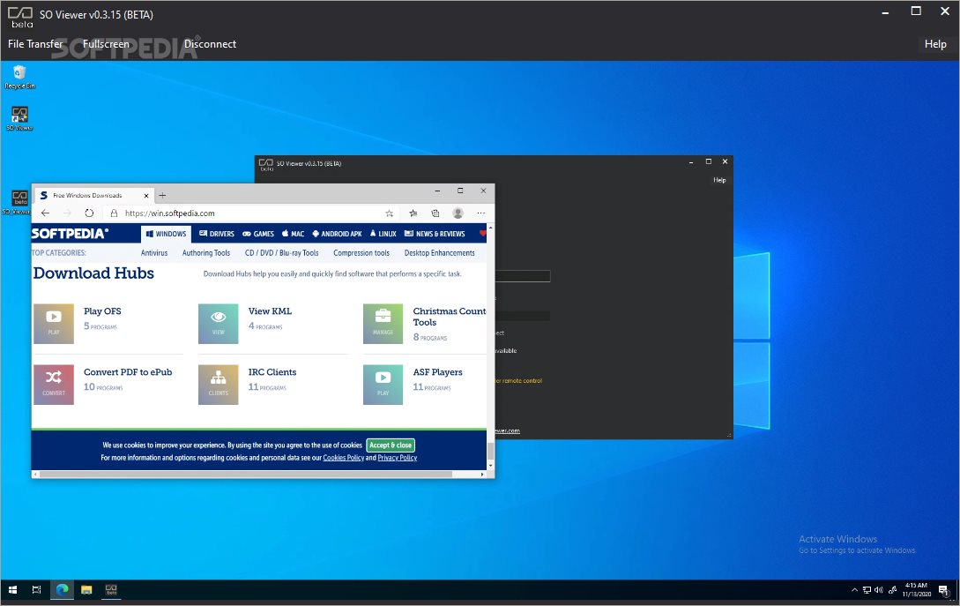The width and height of the screenshot is (960, 606).
Task: Open Desktop Enhancements category
Action: click(440, 252)
